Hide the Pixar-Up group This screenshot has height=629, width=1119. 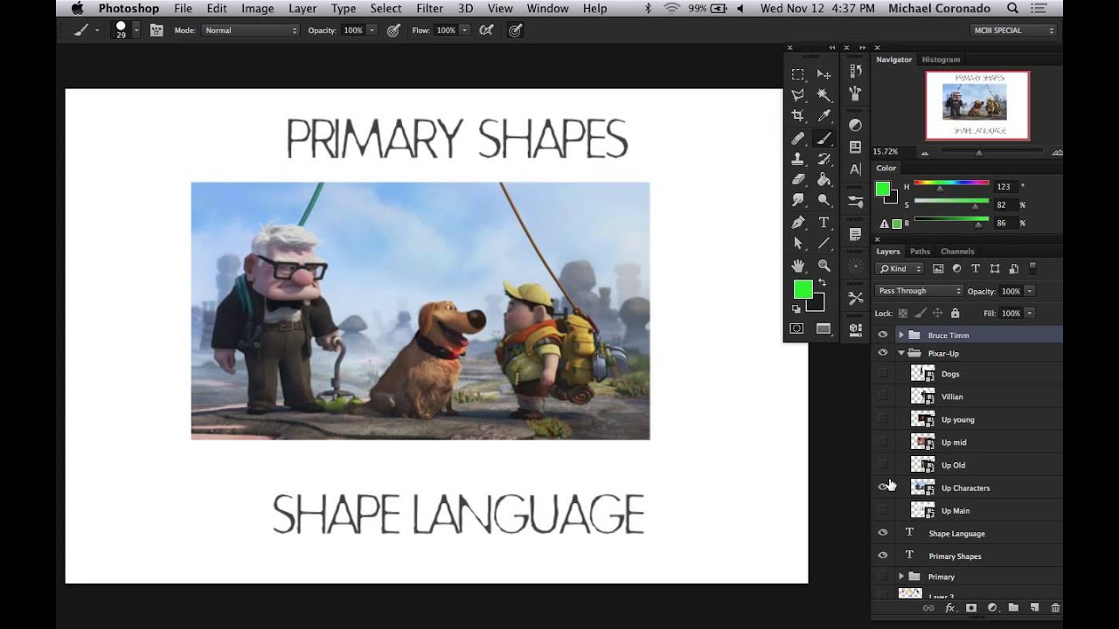click(882, 353)
